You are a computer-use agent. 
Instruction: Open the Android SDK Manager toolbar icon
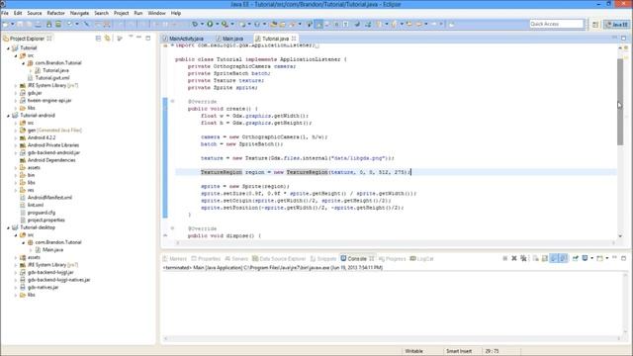point(48,24)
